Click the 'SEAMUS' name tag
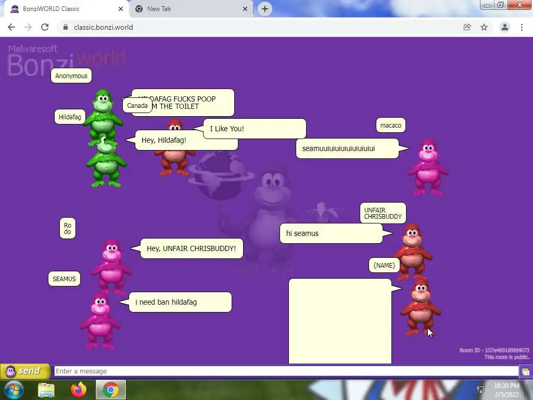Viewport: 533px width, 400px height. [x=64, y=279]
